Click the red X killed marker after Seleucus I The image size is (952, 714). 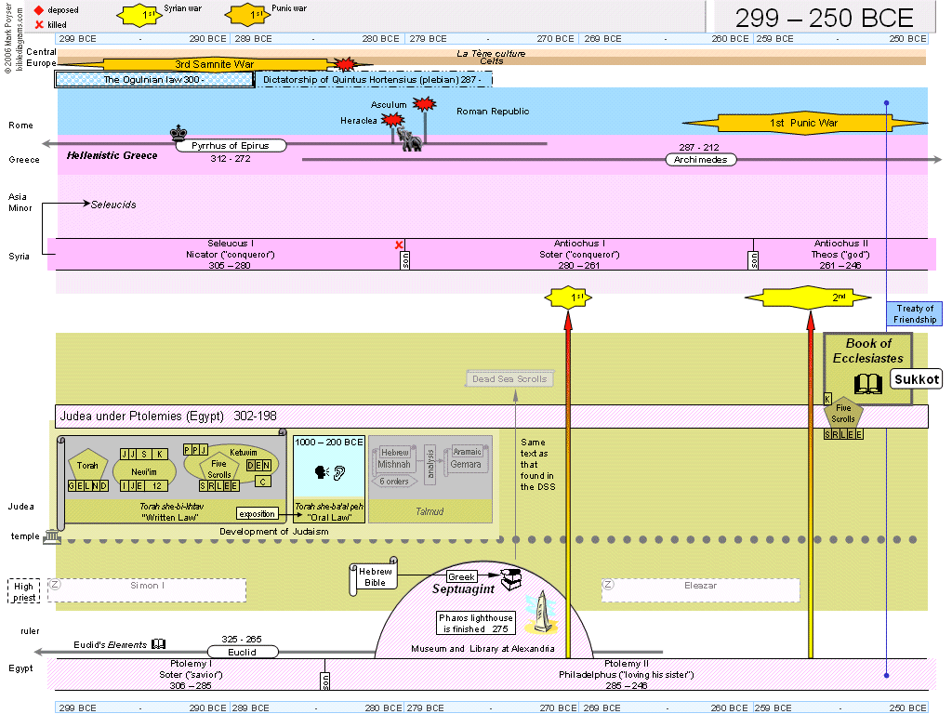click(400, 245)
